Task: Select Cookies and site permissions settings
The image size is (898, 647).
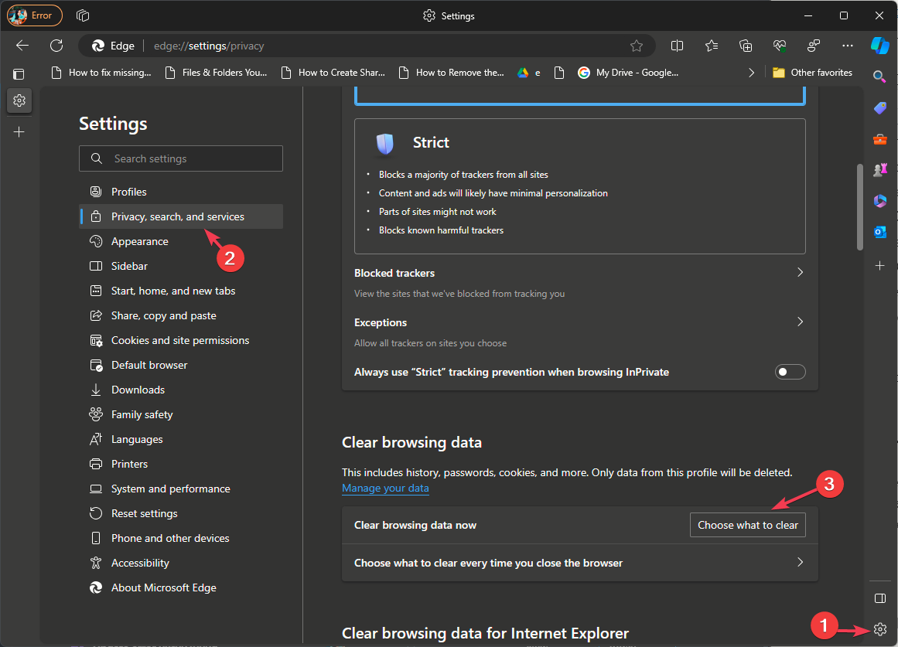Action: coord(180,340)
